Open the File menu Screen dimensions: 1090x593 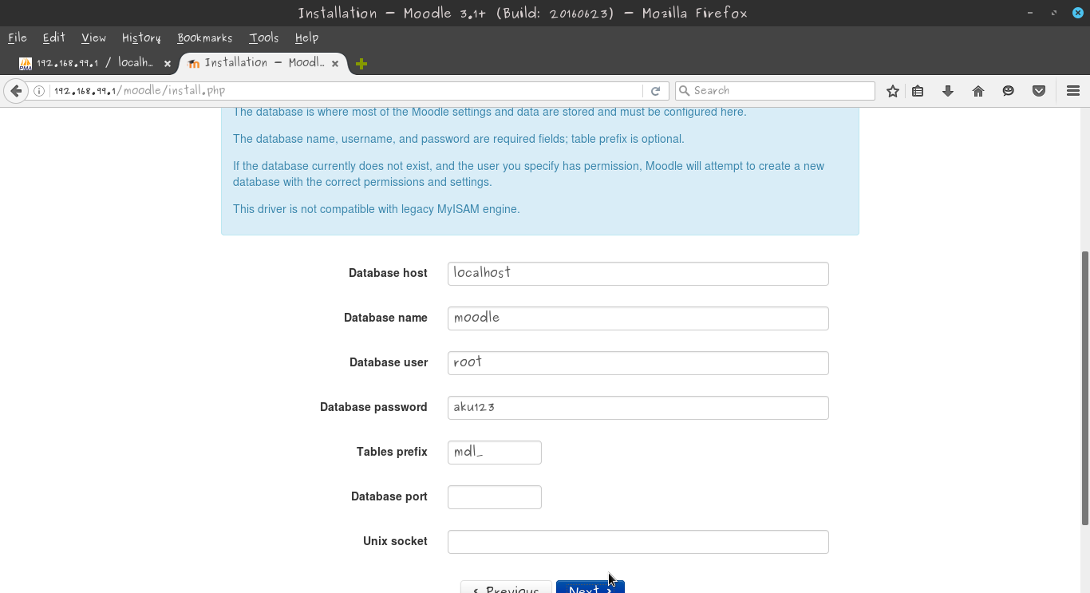(x=18, y=38)
